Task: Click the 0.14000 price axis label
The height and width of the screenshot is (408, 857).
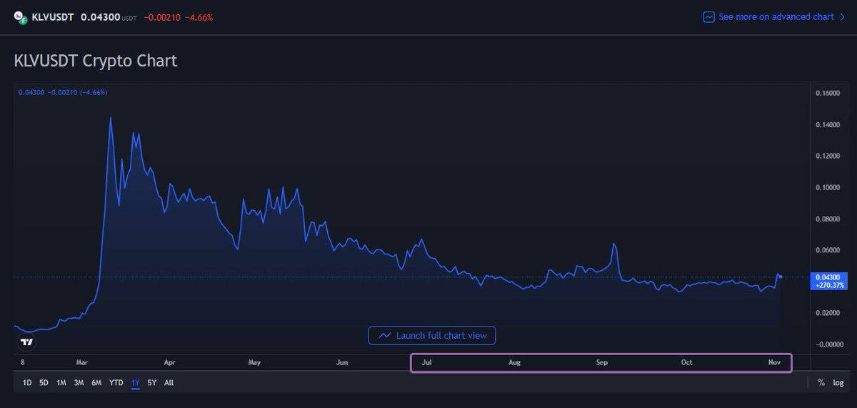Action: coord(828,125)
